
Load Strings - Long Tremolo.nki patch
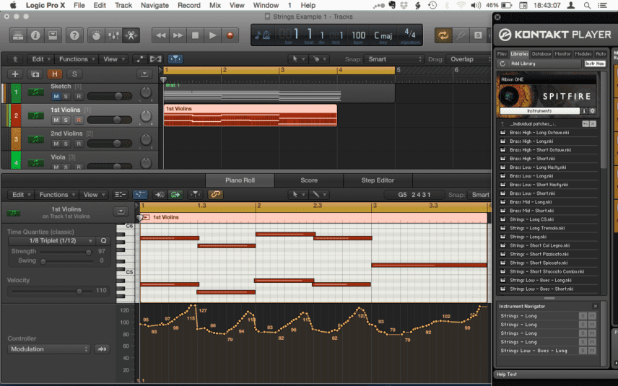coord(549,228)
